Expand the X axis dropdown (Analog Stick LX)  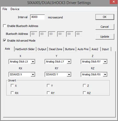click(x=33, y=62)
